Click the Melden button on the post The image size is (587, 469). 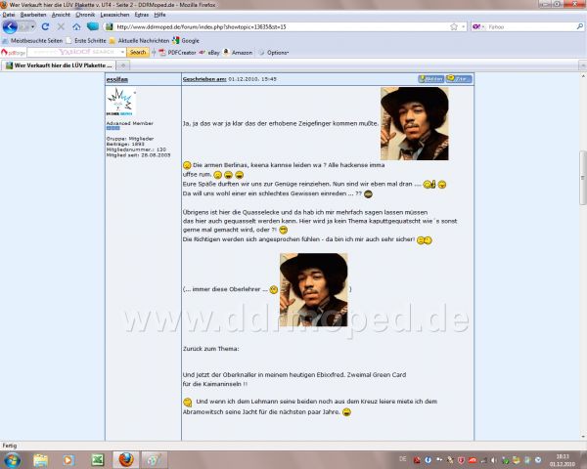tap(429, 78)
